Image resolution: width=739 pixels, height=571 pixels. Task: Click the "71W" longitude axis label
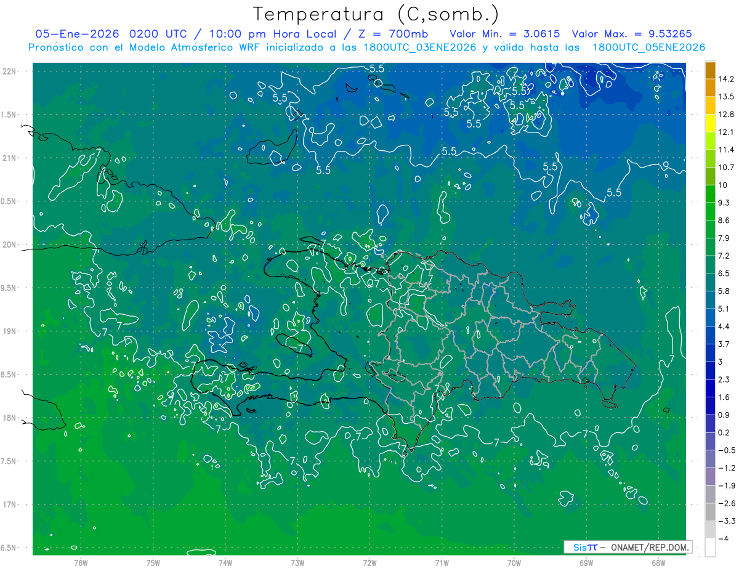tap(442, 562)
